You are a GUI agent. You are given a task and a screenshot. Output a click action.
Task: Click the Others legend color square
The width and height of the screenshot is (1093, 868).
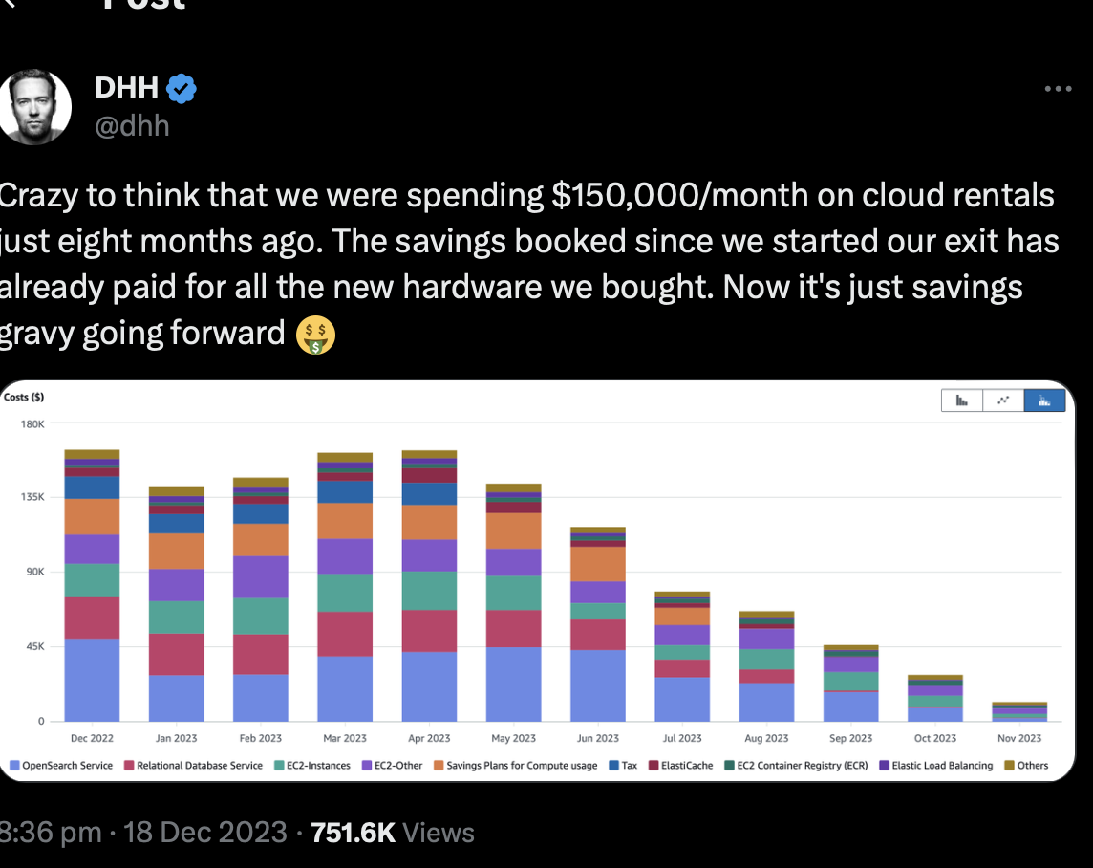(1010, 766)
